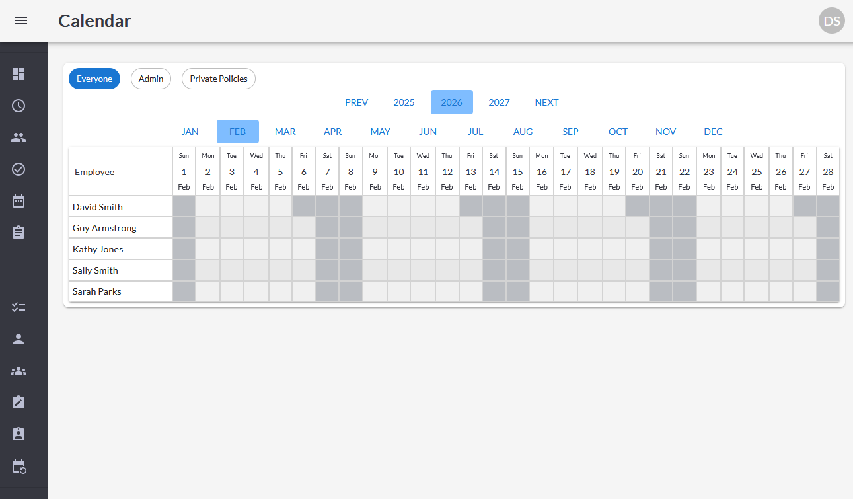
Task: Click the PREV link to go back a year
Action: coord(357,102)
